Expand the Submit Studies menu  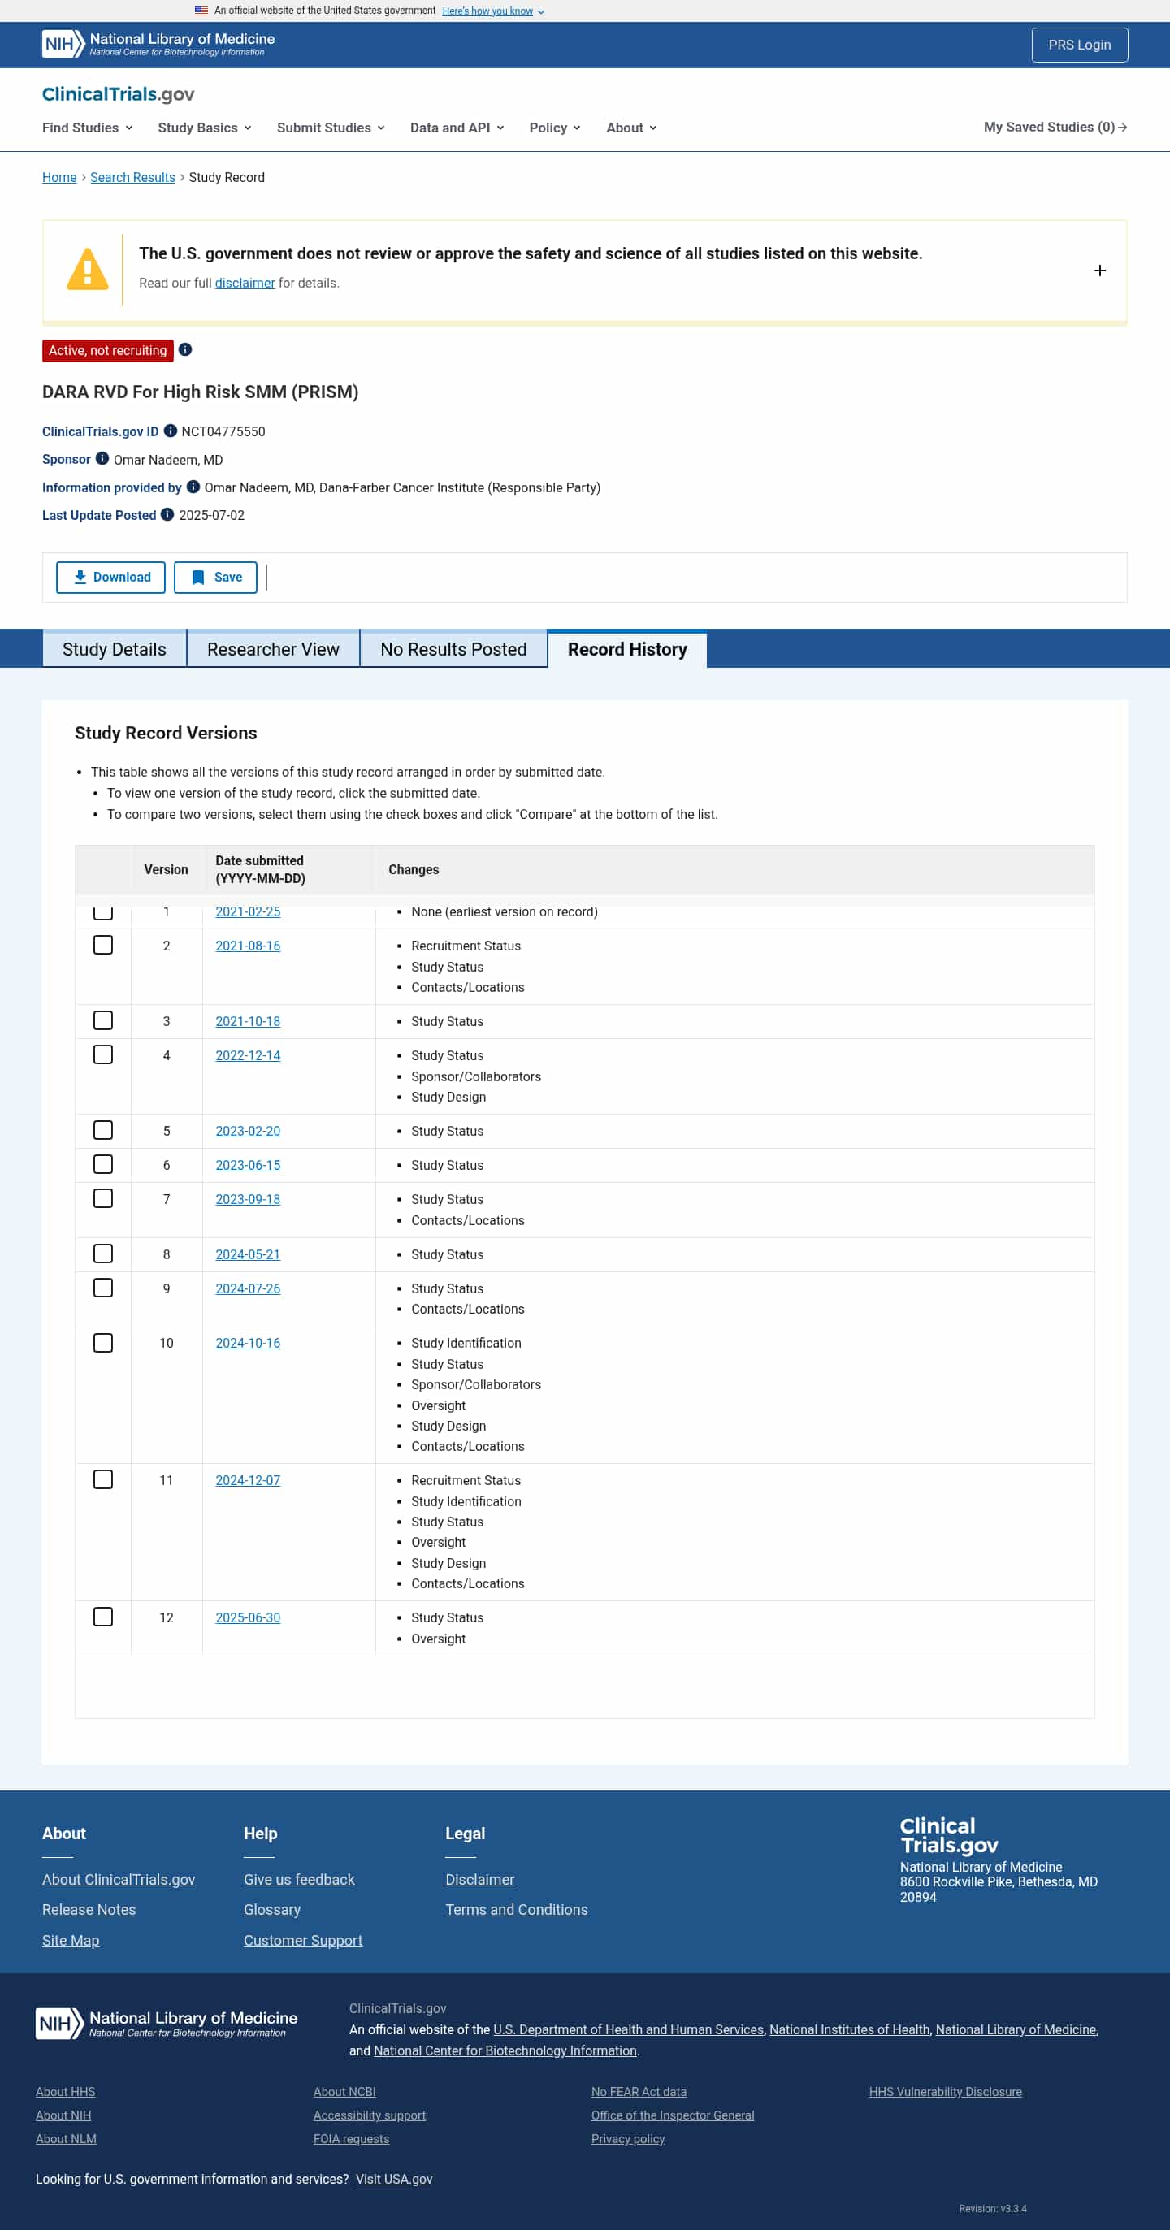331,128
